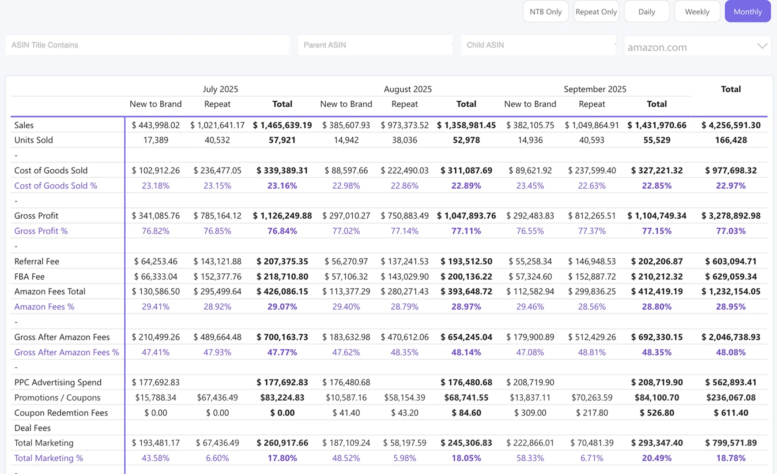The image size is (777, 474).
Task: Expand the amazon.com marketplace selector
Action: pos(698,46)
